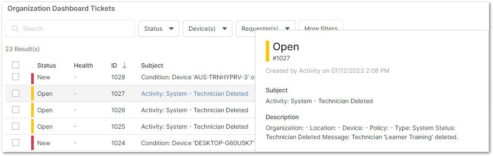Click the Health column header
Image resolution: width=493 pixels, height=156 pixels.
point(83,65)
